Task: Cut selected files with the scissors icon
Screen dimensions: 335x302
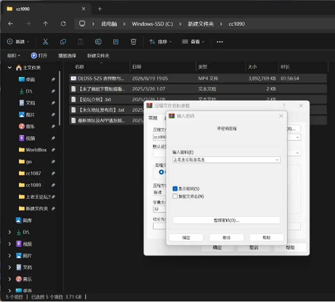Action: [x=45, y=41]
